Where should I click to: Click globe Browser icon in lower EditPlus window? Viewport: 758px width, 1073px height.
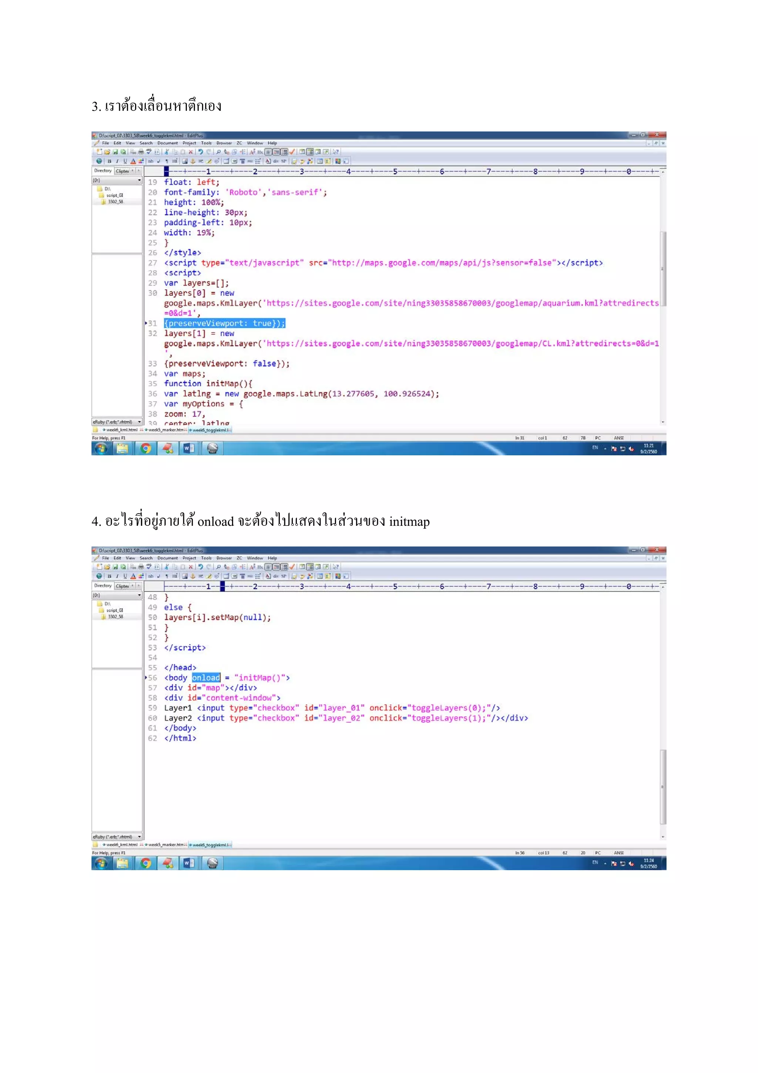[99, 576]
